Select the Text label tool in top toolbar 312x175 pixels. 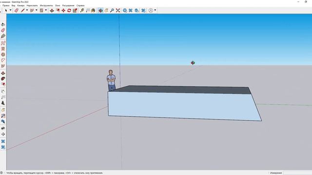click(x=88, y=10)
